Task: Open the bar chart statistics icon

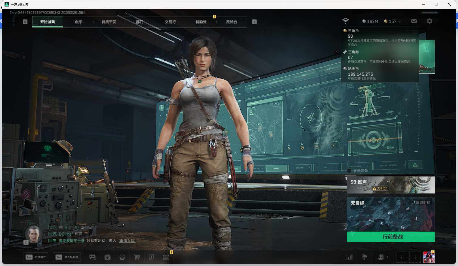Action: 350,257
